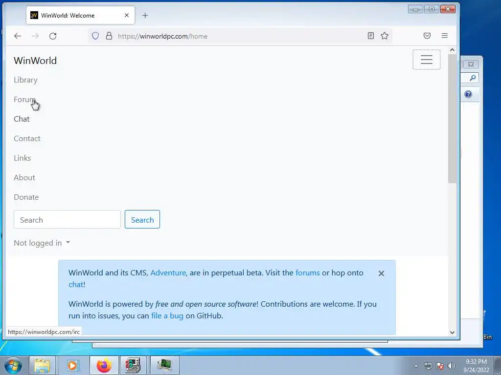501x375 pixels.
Task: Dismiss the blue beta notice alert
Action: [381, 273]
